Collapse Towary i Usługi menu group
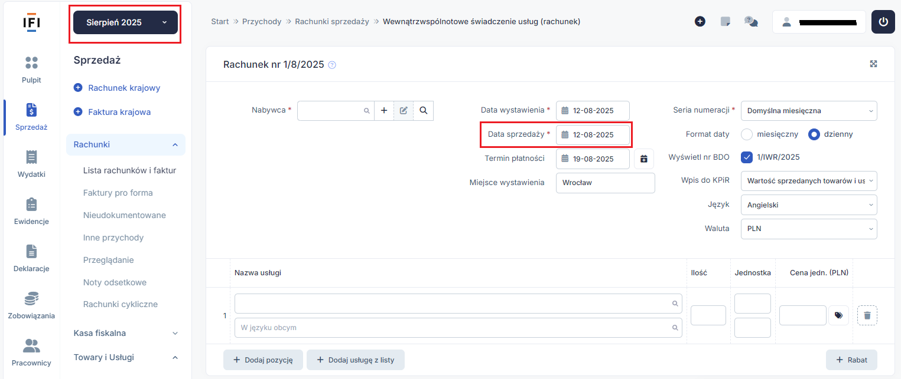Image resolution: width=901 pixels, height=379 pixels. [x=126, y=357]
